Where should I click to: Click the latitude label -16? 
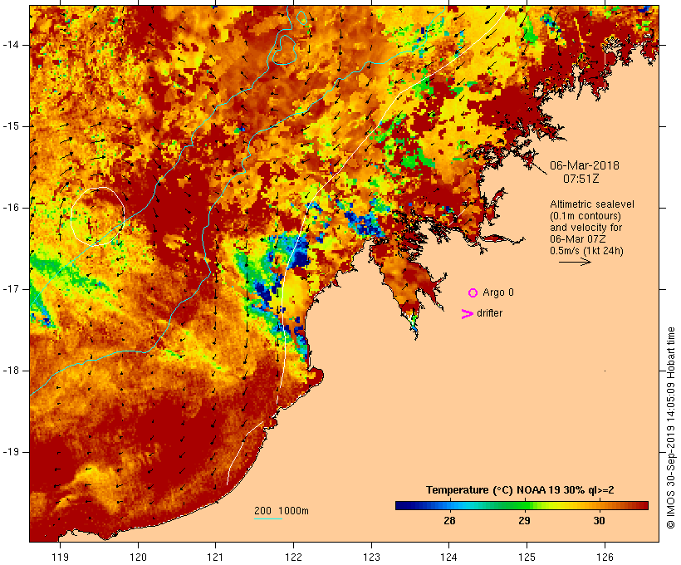tap(11, 208)
